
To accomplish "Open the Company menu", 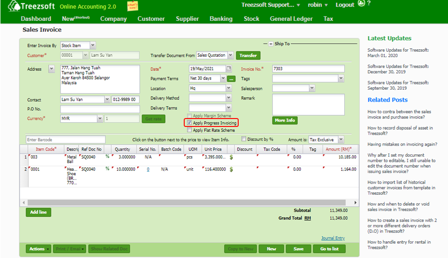I will tap(114, 19).
